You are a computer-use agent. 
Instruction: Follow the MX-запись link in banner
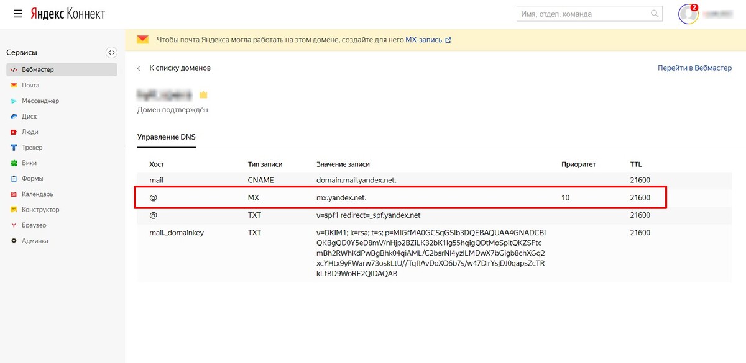point(423,40)
